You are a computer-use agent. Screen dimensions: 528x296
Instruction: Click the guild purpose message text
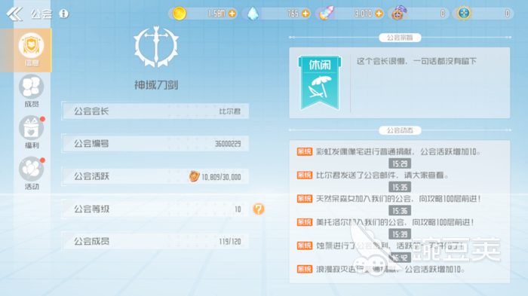[416, 61]
